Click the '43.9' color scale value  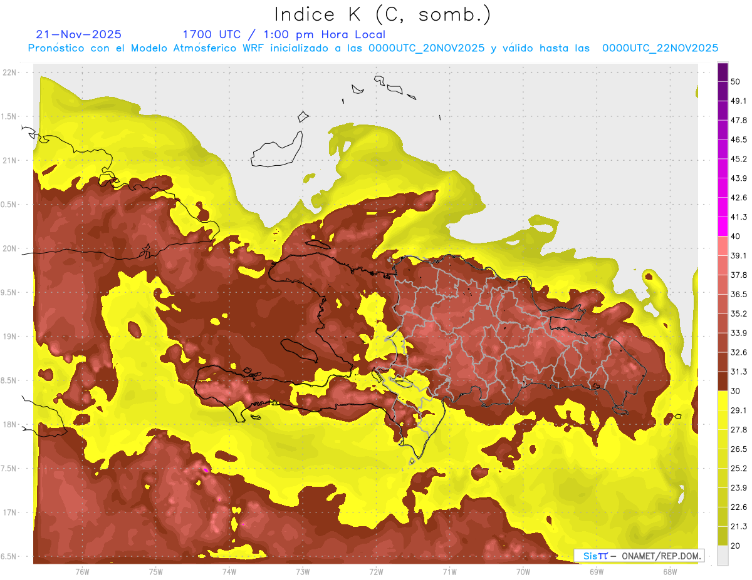click(x=739, y=178)
